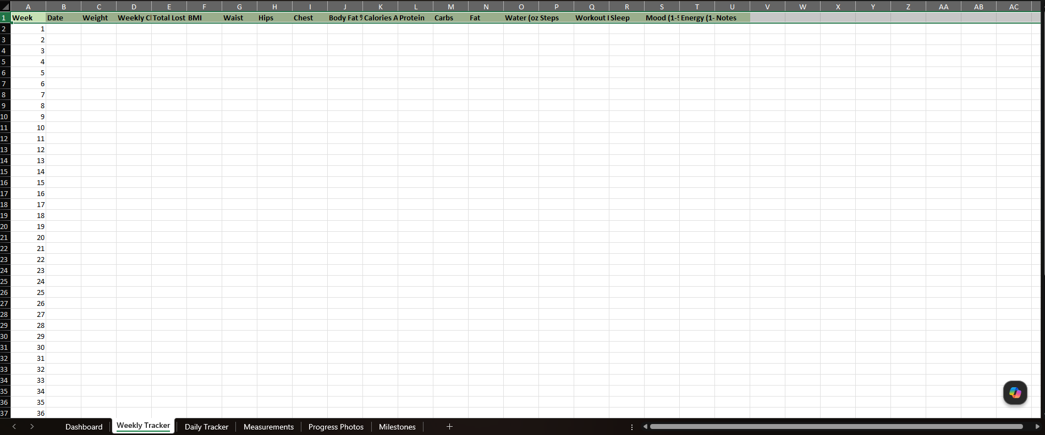The image size is (1045, 435).
Task: Click the 'Fat' header cell in column N
Action: coord(486,18)
